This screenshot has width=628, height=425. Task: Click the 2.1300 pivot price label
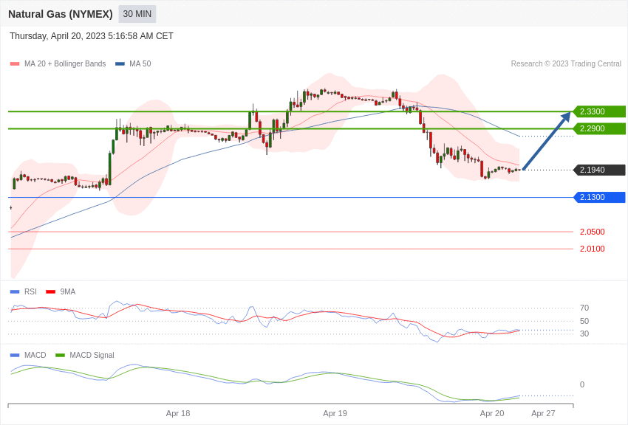click(x=599, y=197)
